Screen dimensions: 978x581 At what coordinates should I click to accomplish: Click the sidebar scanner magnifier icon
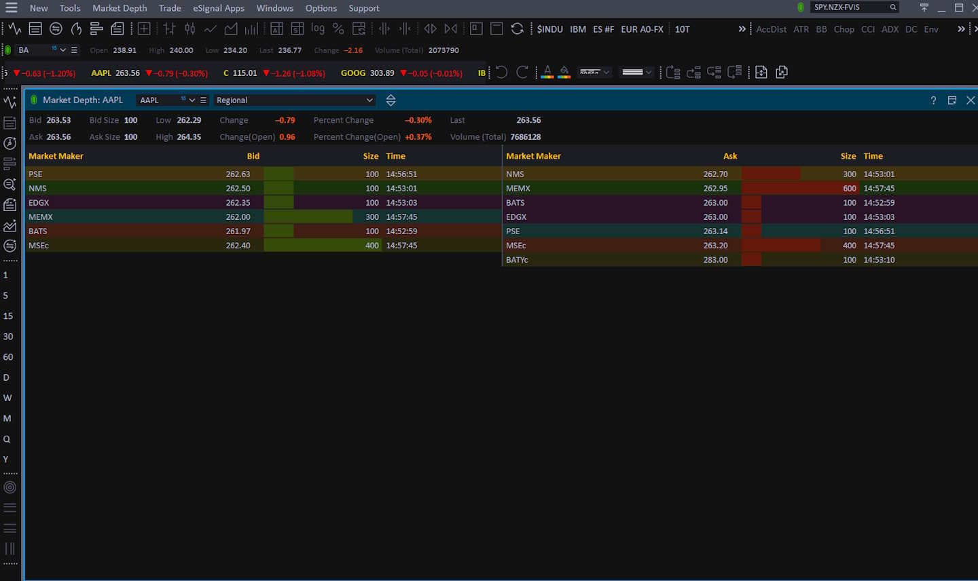pos(10,185)
